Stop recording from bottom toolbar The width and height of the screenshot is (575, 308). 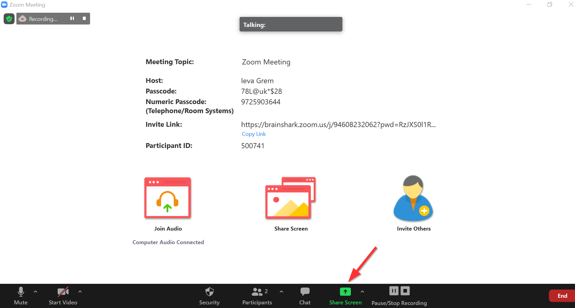(x=405, y=291)
